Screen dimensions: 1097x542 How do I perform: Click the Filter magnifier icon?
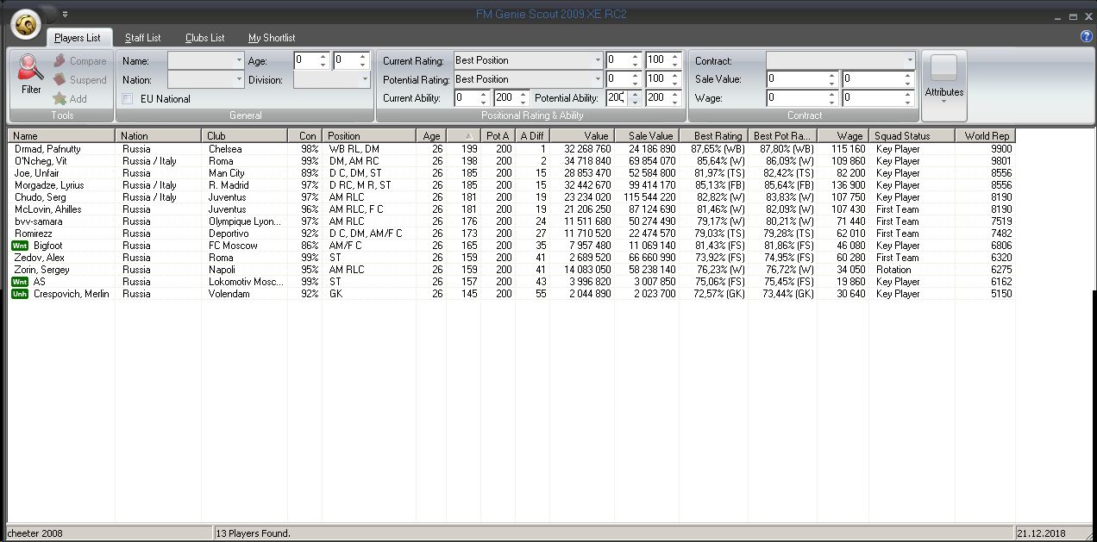[x=31, y=69]
